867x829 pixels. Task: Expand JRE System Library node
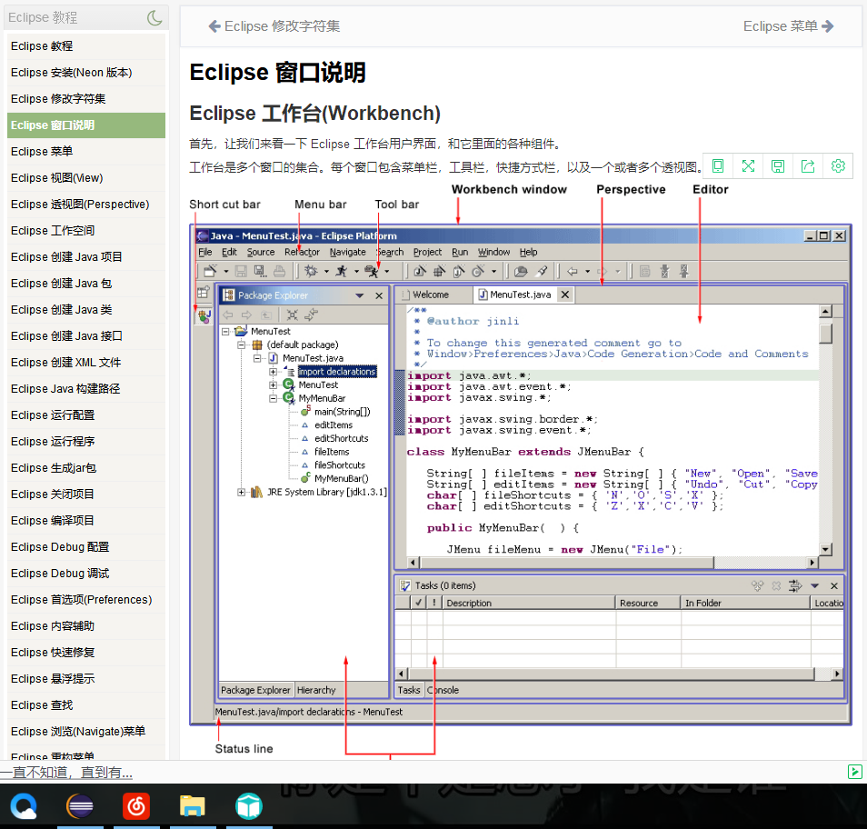(241, 492)
